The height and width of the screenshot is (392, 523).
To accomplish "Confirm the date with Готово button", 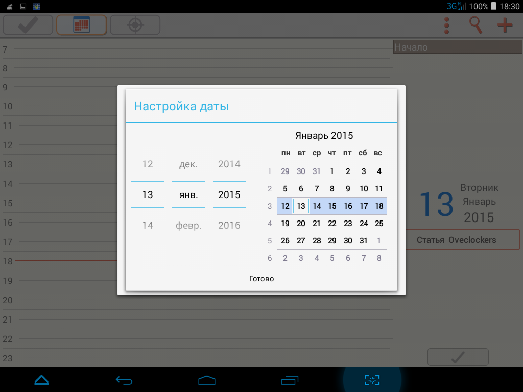I will point(261,279).
